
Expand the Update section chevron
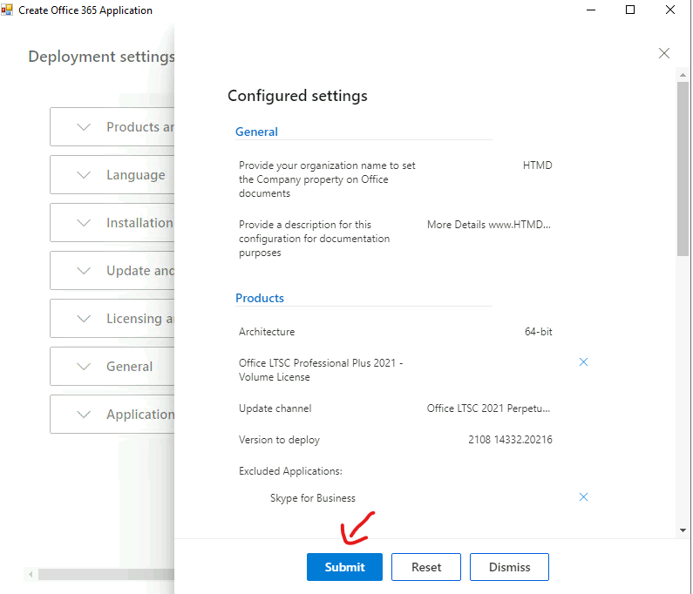(x=84, y=271)
